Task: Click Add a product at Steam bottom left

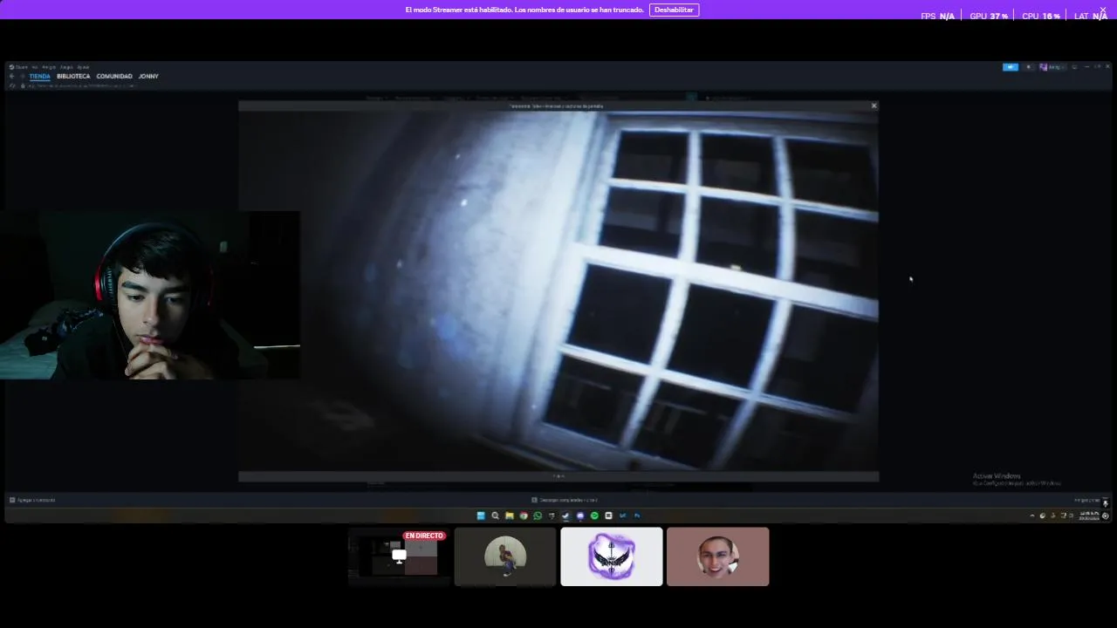Action: tap(32, 500)
